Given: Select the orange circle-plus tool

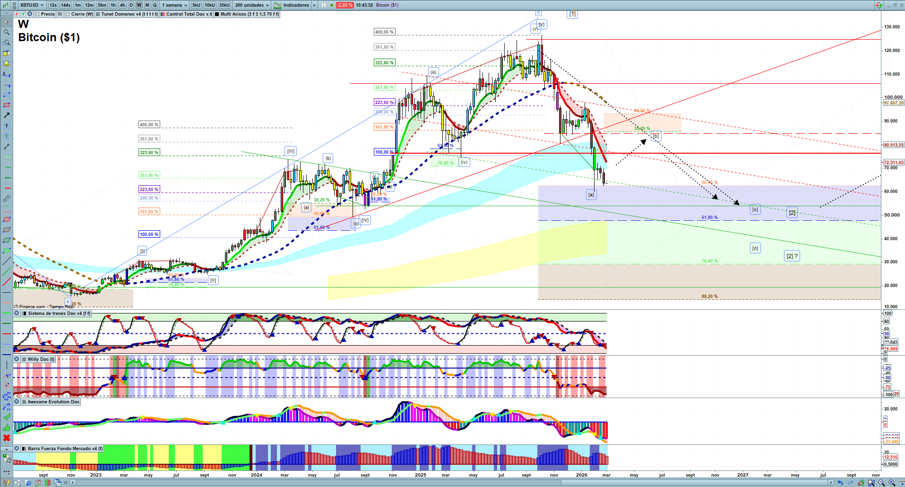Looking at the screenshot, I should tap(7, 386).
